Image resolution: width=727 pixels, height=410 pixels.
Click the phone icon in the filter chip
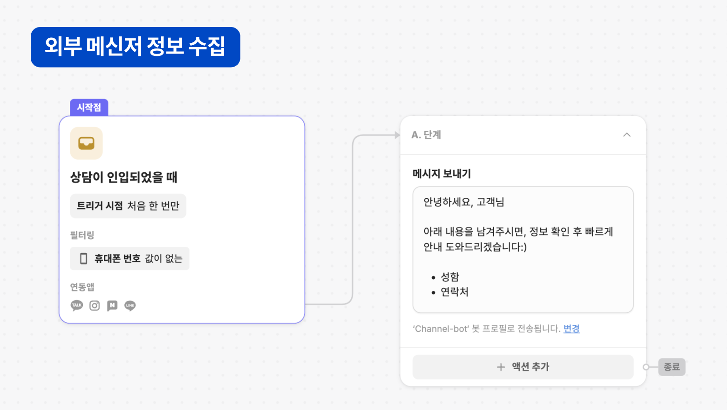84,259
